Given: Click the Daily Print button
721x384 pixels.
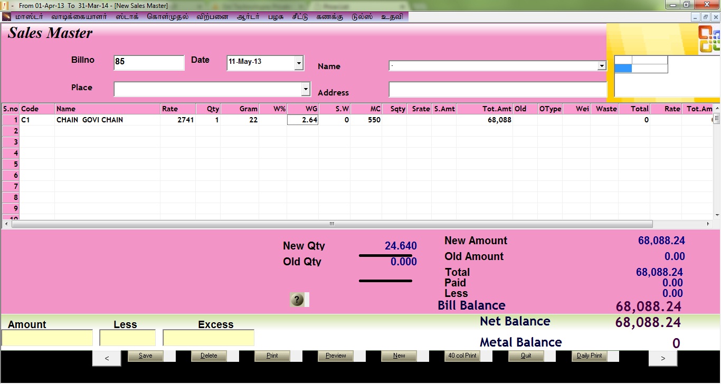Looking at the screenshot, I should pyautogui.click(x=589, y=356).
